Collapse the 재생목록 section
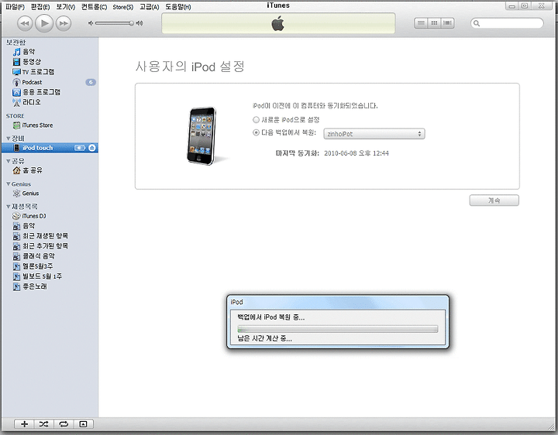The width and height of the screenshot is (558, 435). 9,207
